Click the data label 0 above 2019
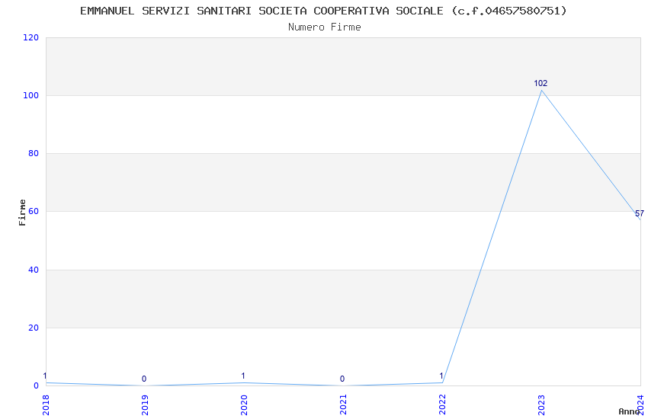Image resolution: width=648 pixels, height=419 pixels. (x=144, y=379)
